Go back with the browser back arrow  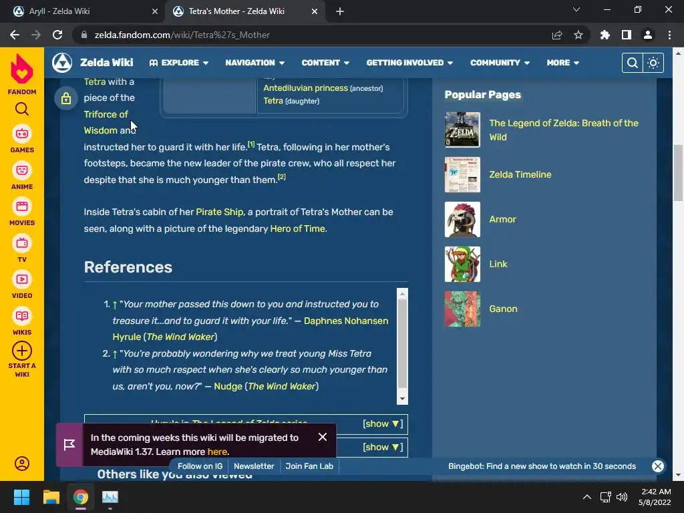(15, 35)
